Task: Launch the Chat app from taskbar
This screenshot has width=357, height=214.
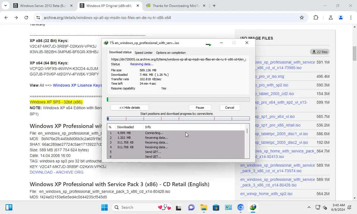Action: coord(191,207)
